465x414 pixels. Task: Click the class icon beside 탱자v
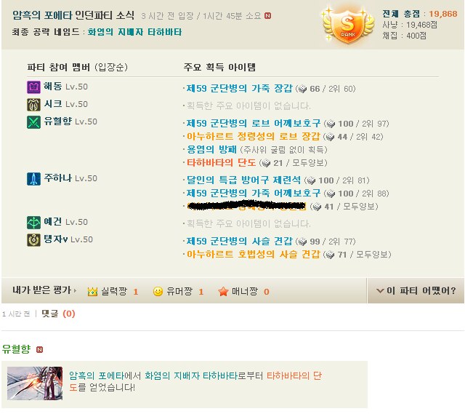[x=34, y=240]
